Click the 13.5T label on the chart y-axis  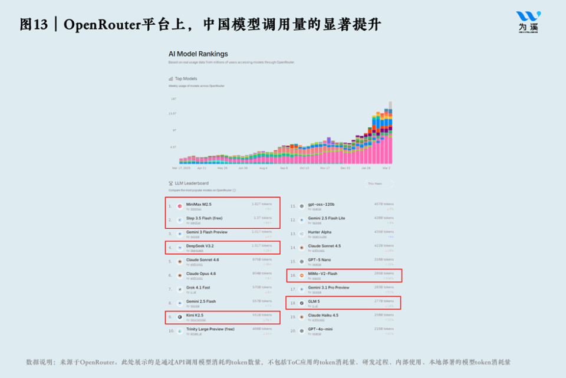172,114
